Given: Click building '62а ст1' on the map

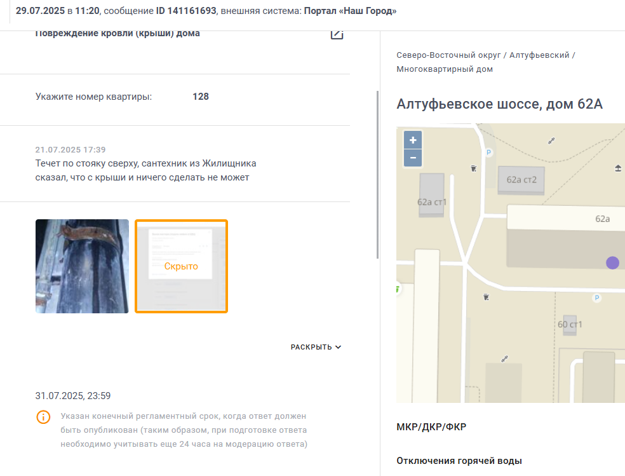Looking at the screenshot, I should 432,195.
